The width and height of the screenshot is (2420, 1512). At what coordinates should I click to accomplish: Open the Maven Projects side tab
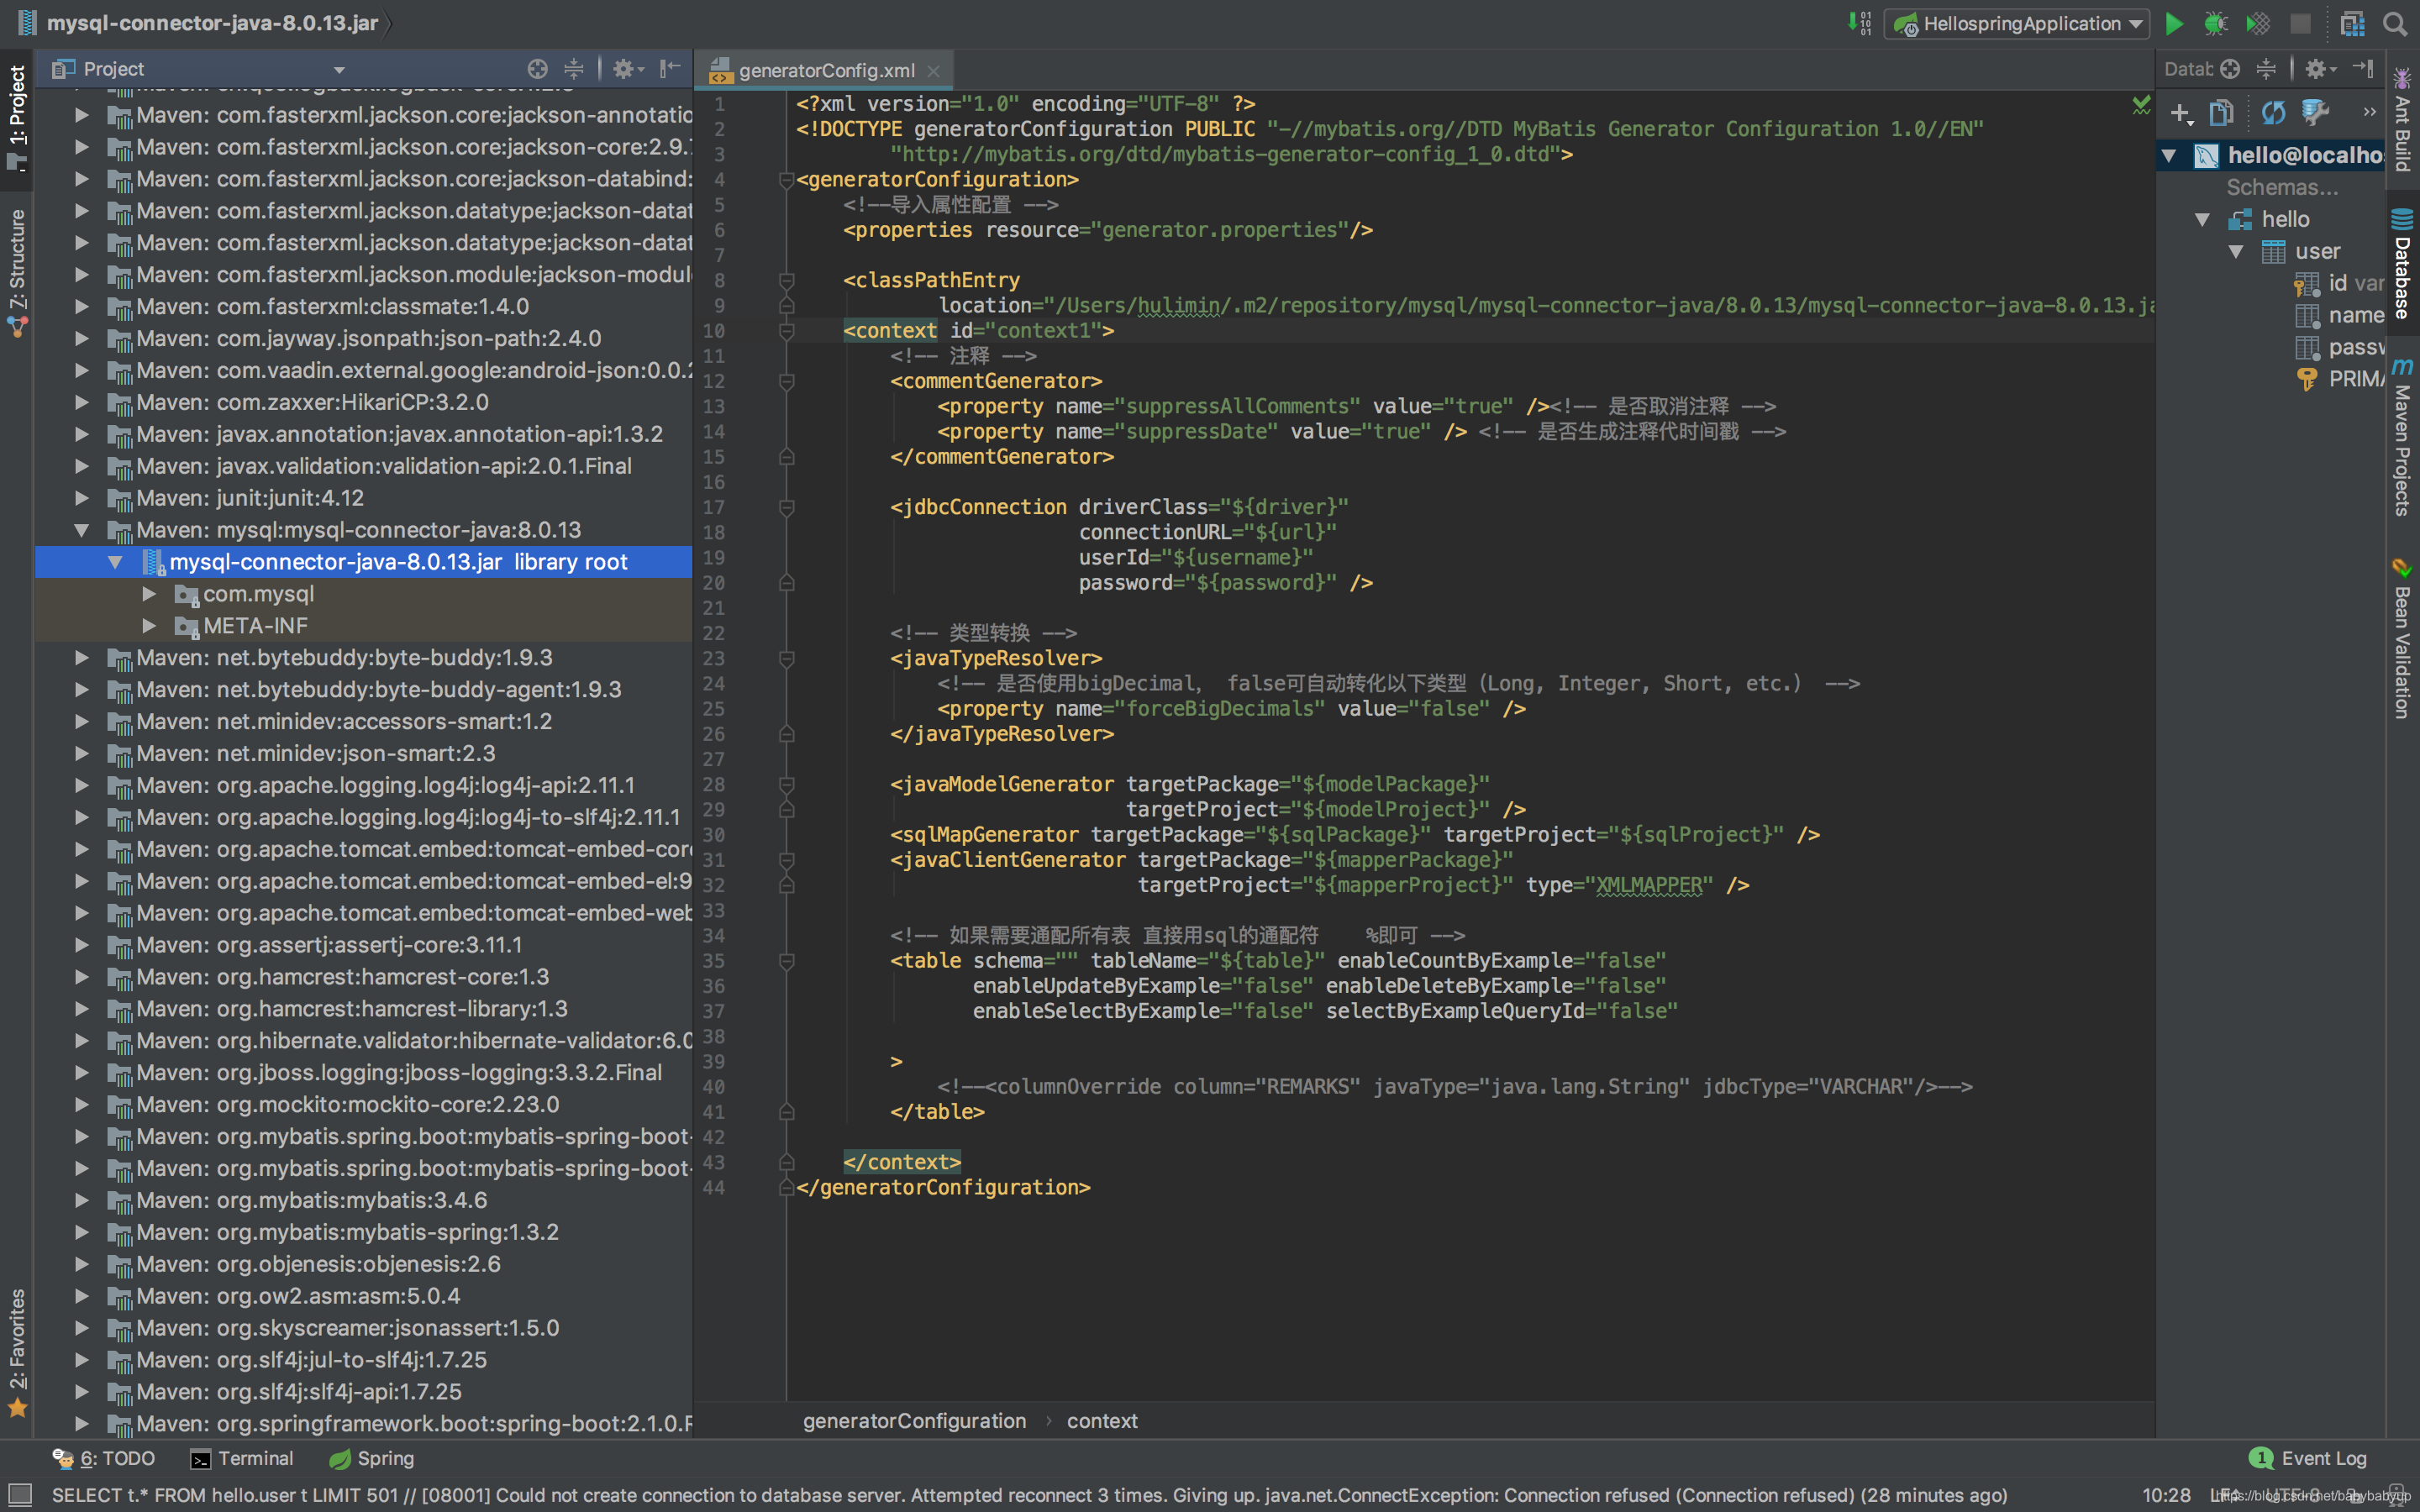[x=2403, y=435]
